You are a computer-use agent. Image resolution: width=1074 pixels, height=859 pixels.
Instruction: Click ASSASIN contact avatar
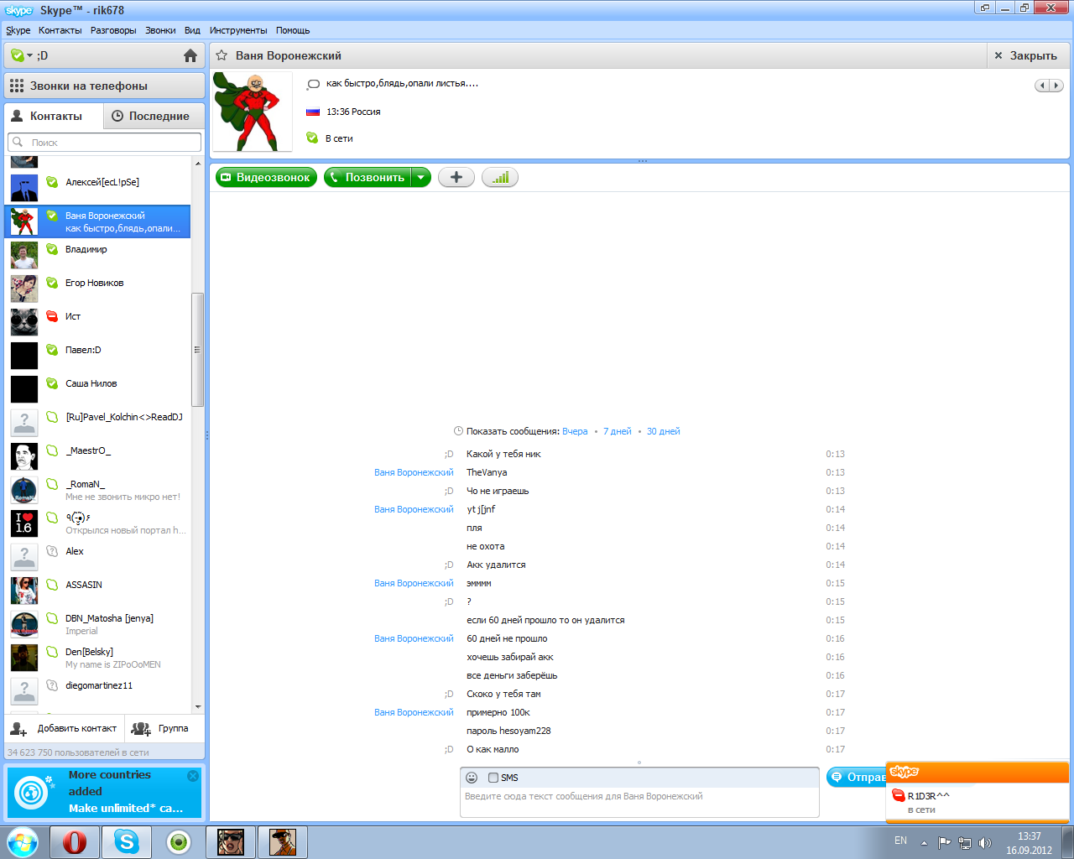[x=24, y=591]
